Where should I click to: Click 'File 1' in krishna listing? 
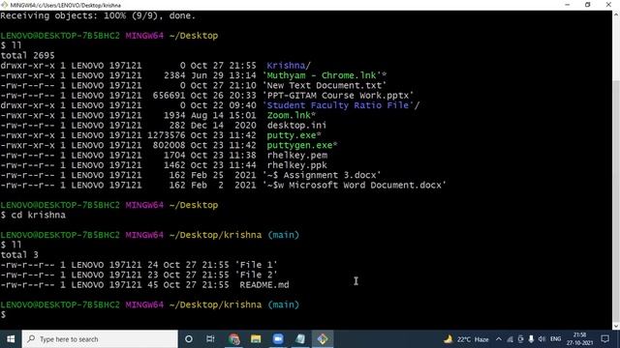[x=256, y=265]
